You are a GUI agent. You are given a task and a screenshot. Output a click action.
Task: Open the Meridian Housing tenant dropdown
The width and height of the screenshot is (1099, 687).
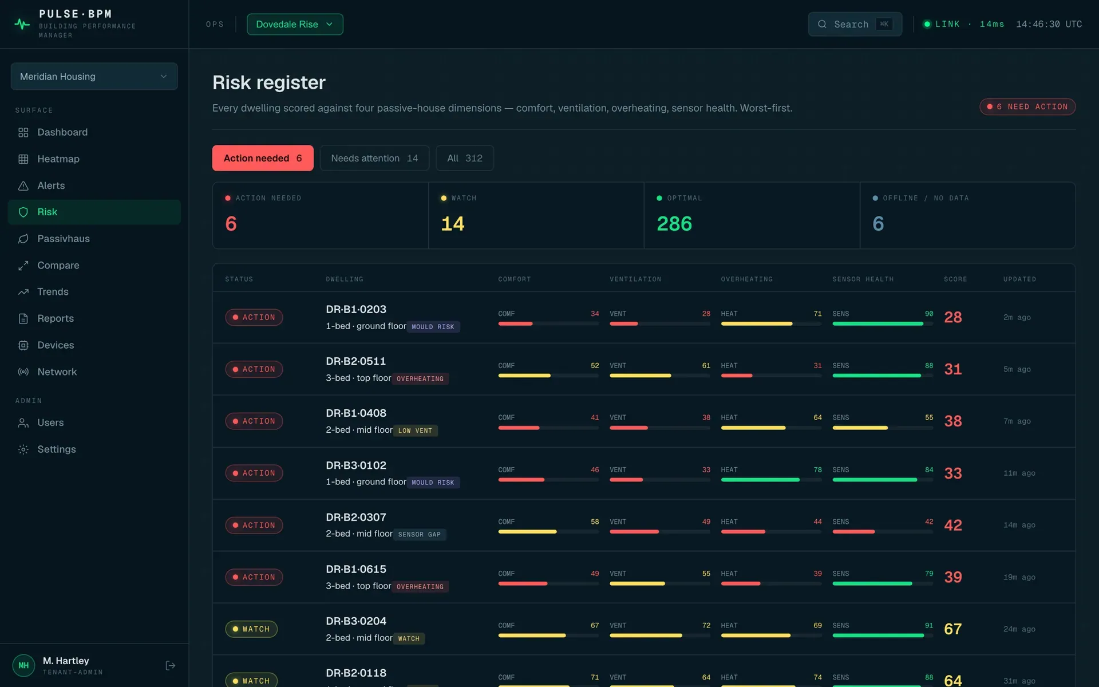coord(94,76)
